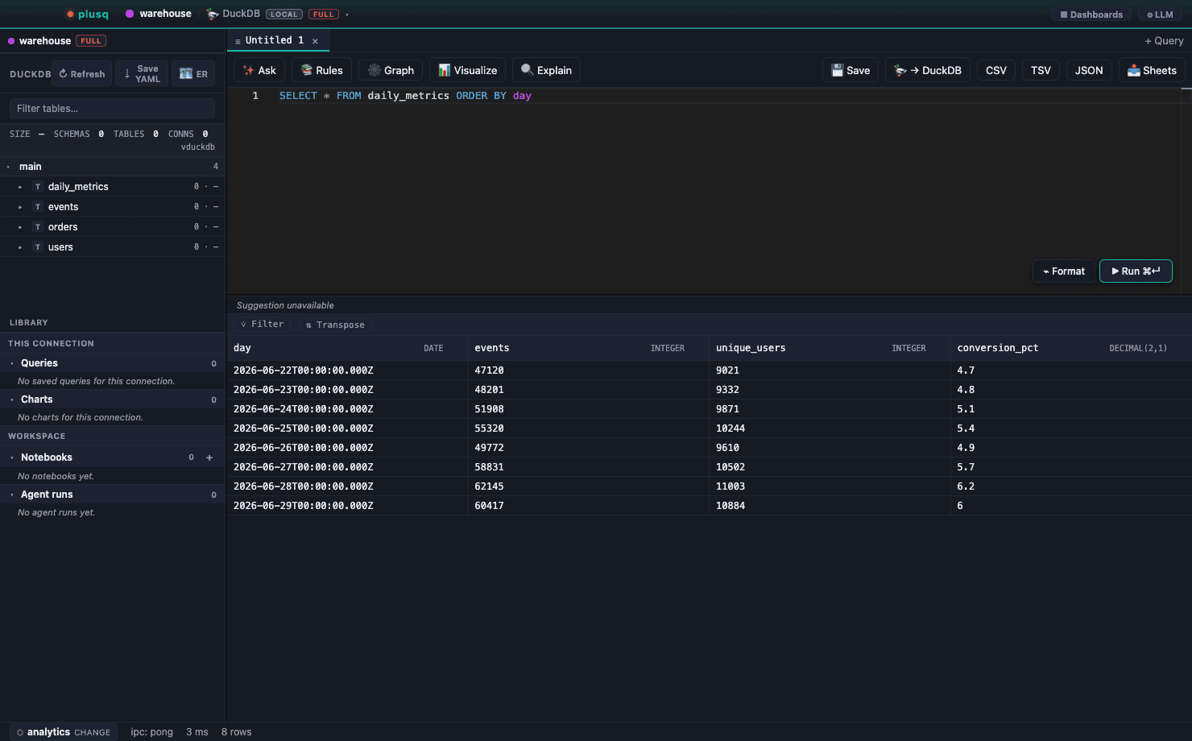The height and width of the screenshot is (741, 1192).
Task: Sort by the day column header
Action: 347,348
